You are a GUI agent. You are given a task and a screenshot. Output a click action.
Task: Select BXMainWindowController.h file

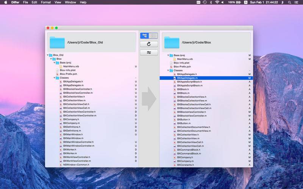click(x=78, y=142)
